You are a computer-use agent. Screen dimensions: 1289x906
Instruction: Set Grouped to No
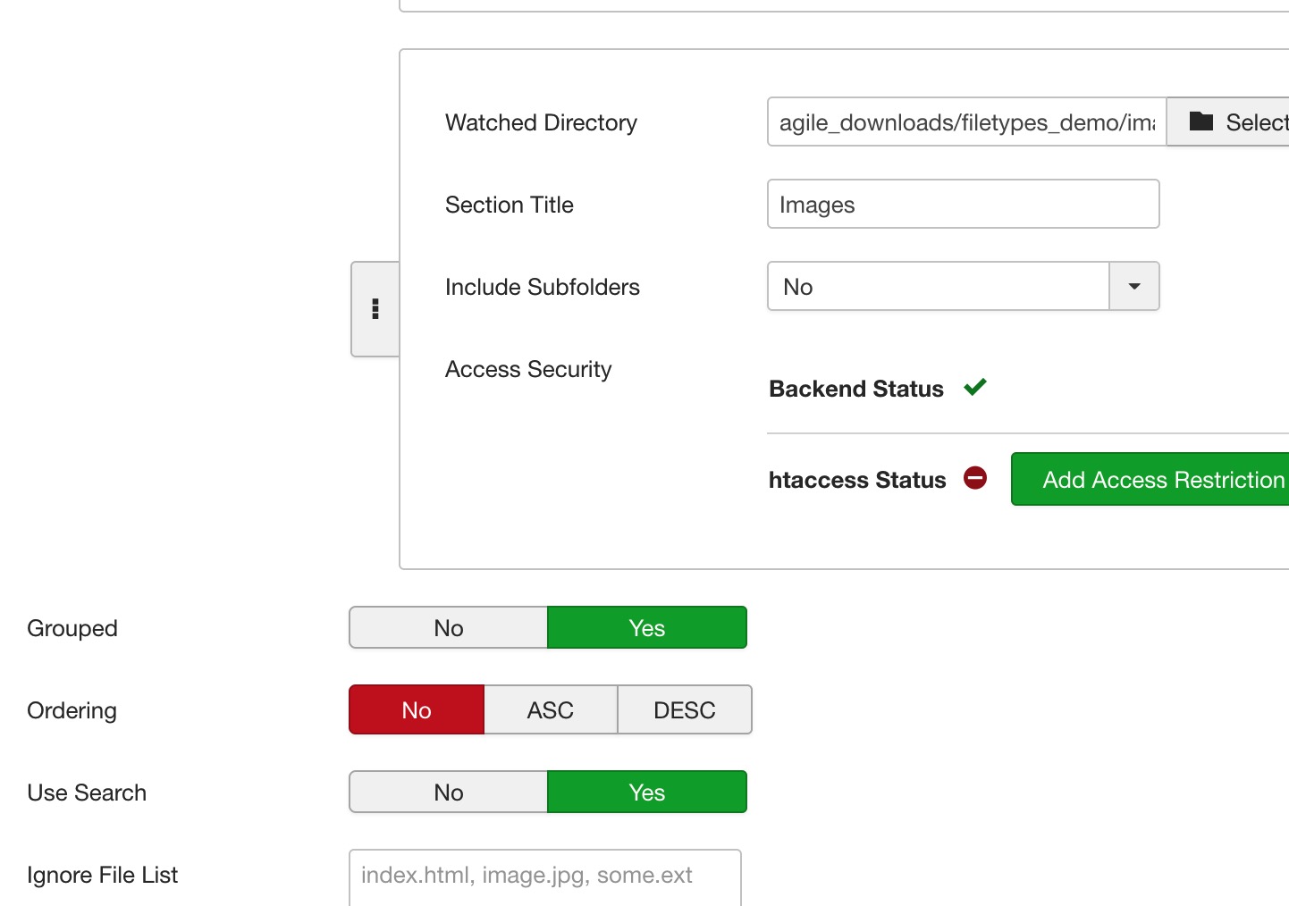[x=449, y=627]
